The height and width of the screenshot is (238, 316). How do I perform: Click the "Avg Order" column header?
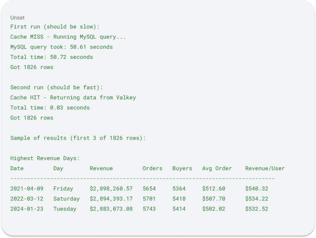217,168
